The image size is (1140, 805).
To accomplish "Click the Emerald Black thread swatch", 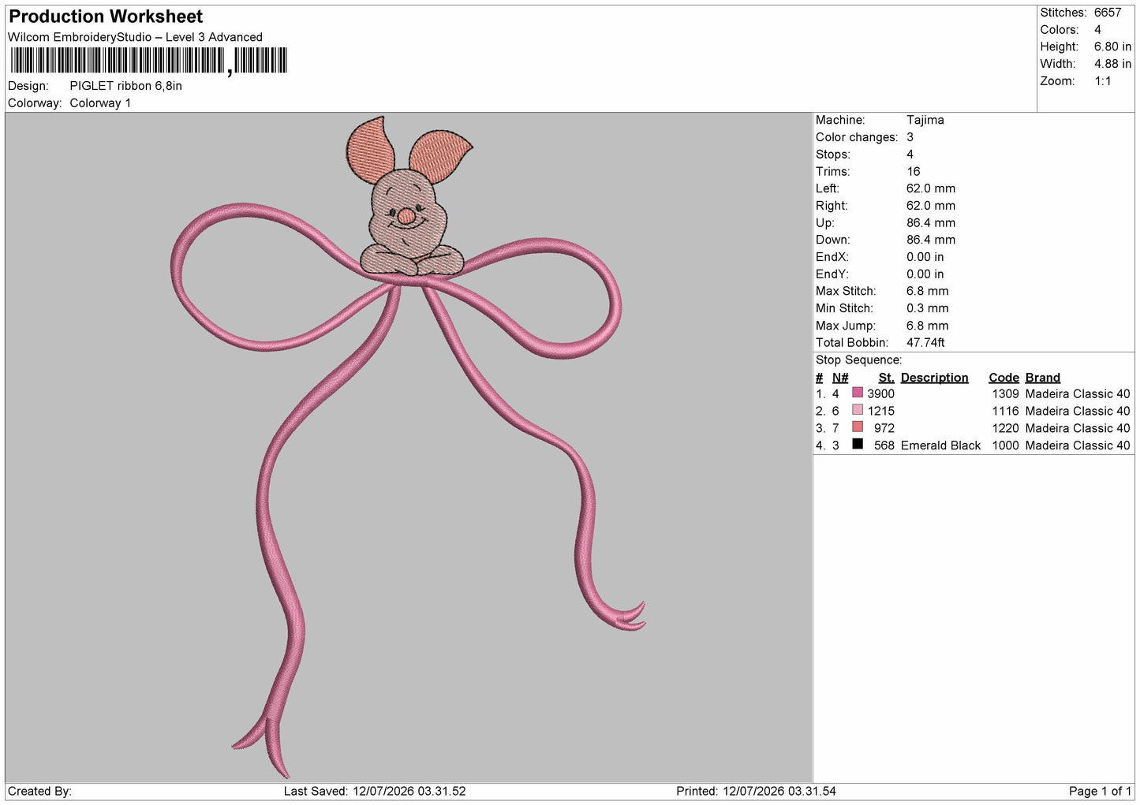I will [x=858, y=445].
